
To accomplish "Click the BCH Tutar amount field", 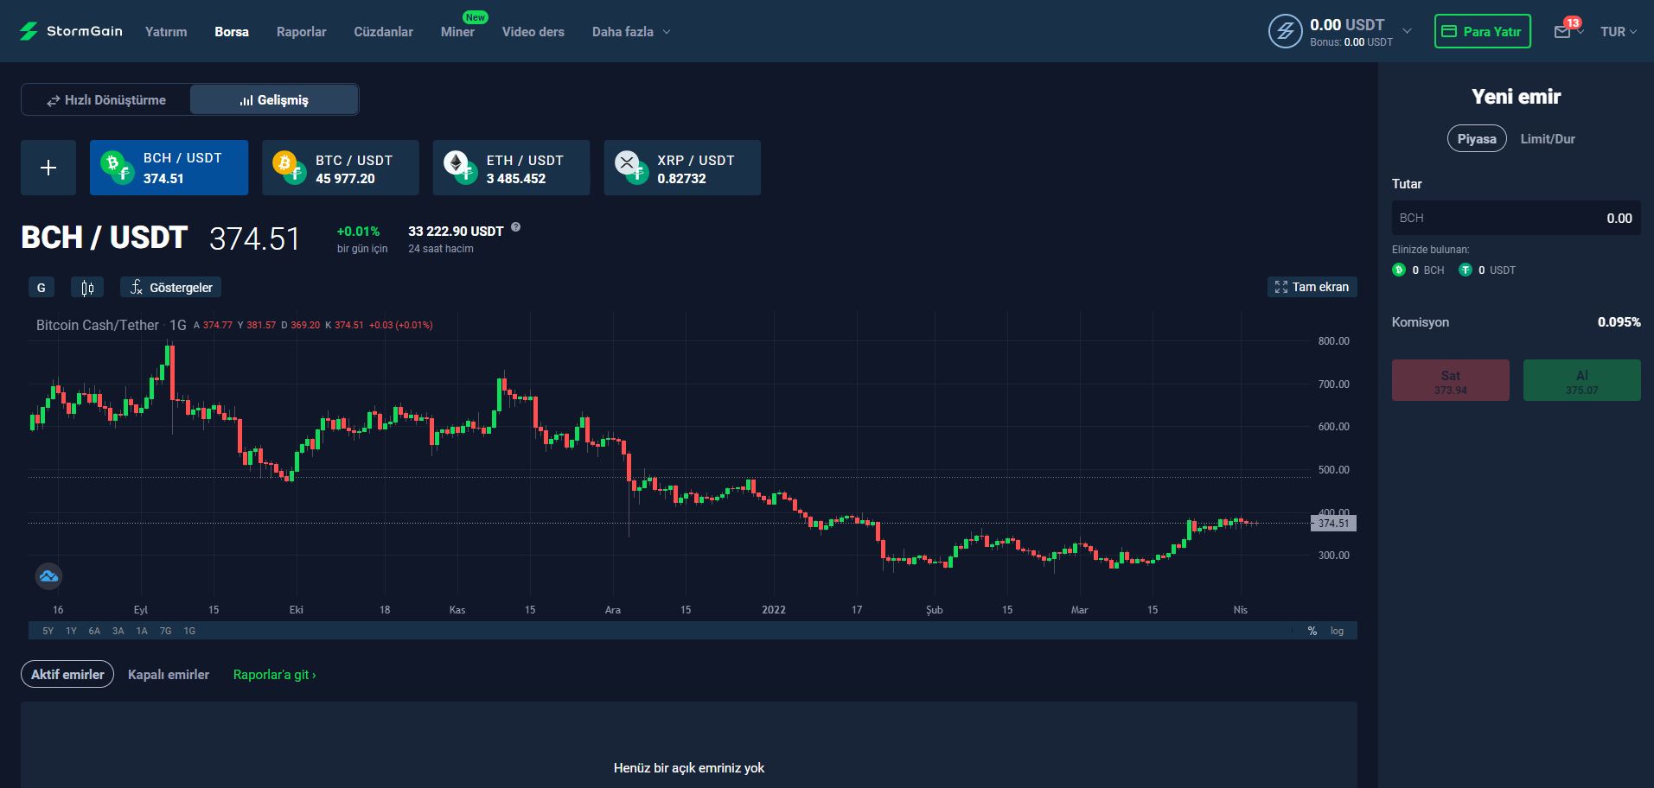I will (x=1516, y=218).
